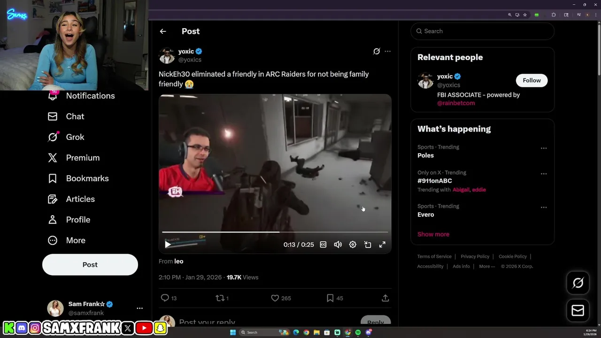This screenshot has height=338, width=601.
Task: Go to Profile in the sidebar
Action: tap(69, 220)
